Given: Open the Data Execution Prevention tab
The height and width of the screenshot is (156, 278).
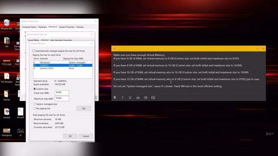Looking at the screenshot, I should point(61,40).
